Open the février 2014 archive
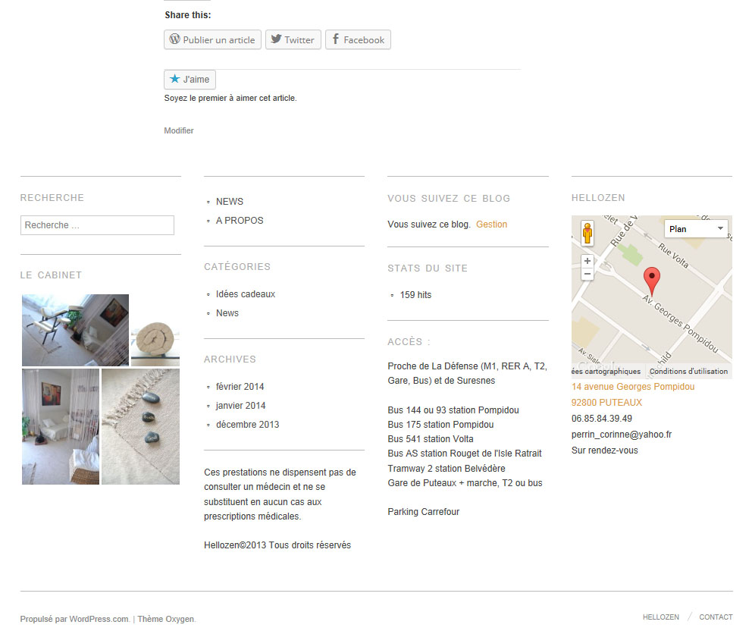The width and height of the screenshot is (752, 631). tap(240, 387)
